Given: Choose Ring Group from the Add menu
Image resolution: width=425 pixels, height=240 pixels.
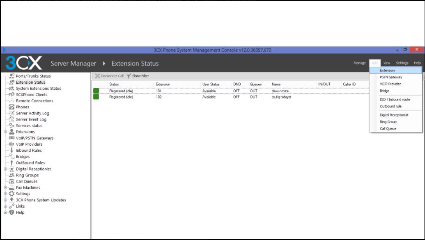Looking at the screenshot, I should point(396,122).
